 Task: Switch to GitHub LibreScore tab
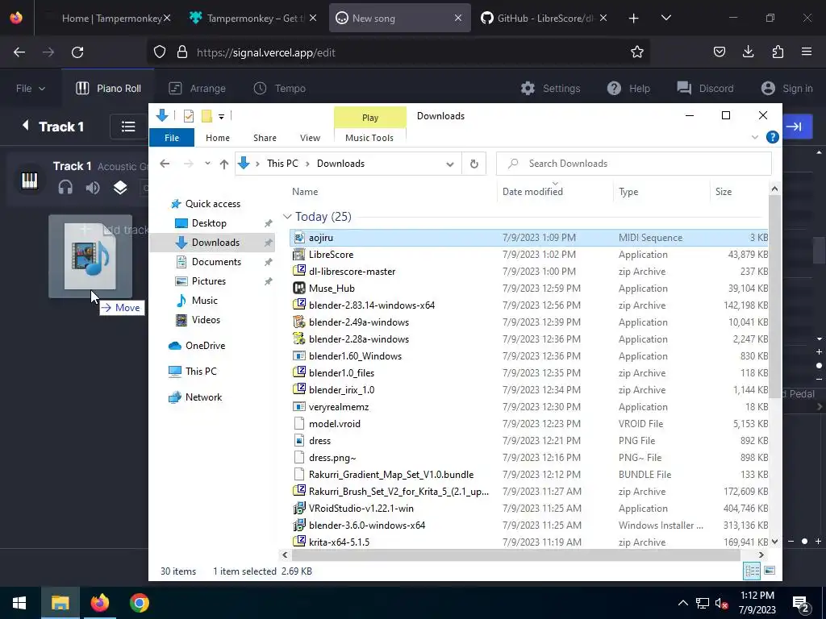coord(543,19)
